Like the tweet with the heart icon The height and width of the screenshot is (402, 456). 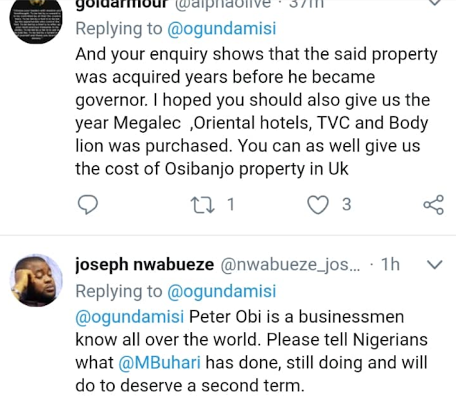click(316, 205)
